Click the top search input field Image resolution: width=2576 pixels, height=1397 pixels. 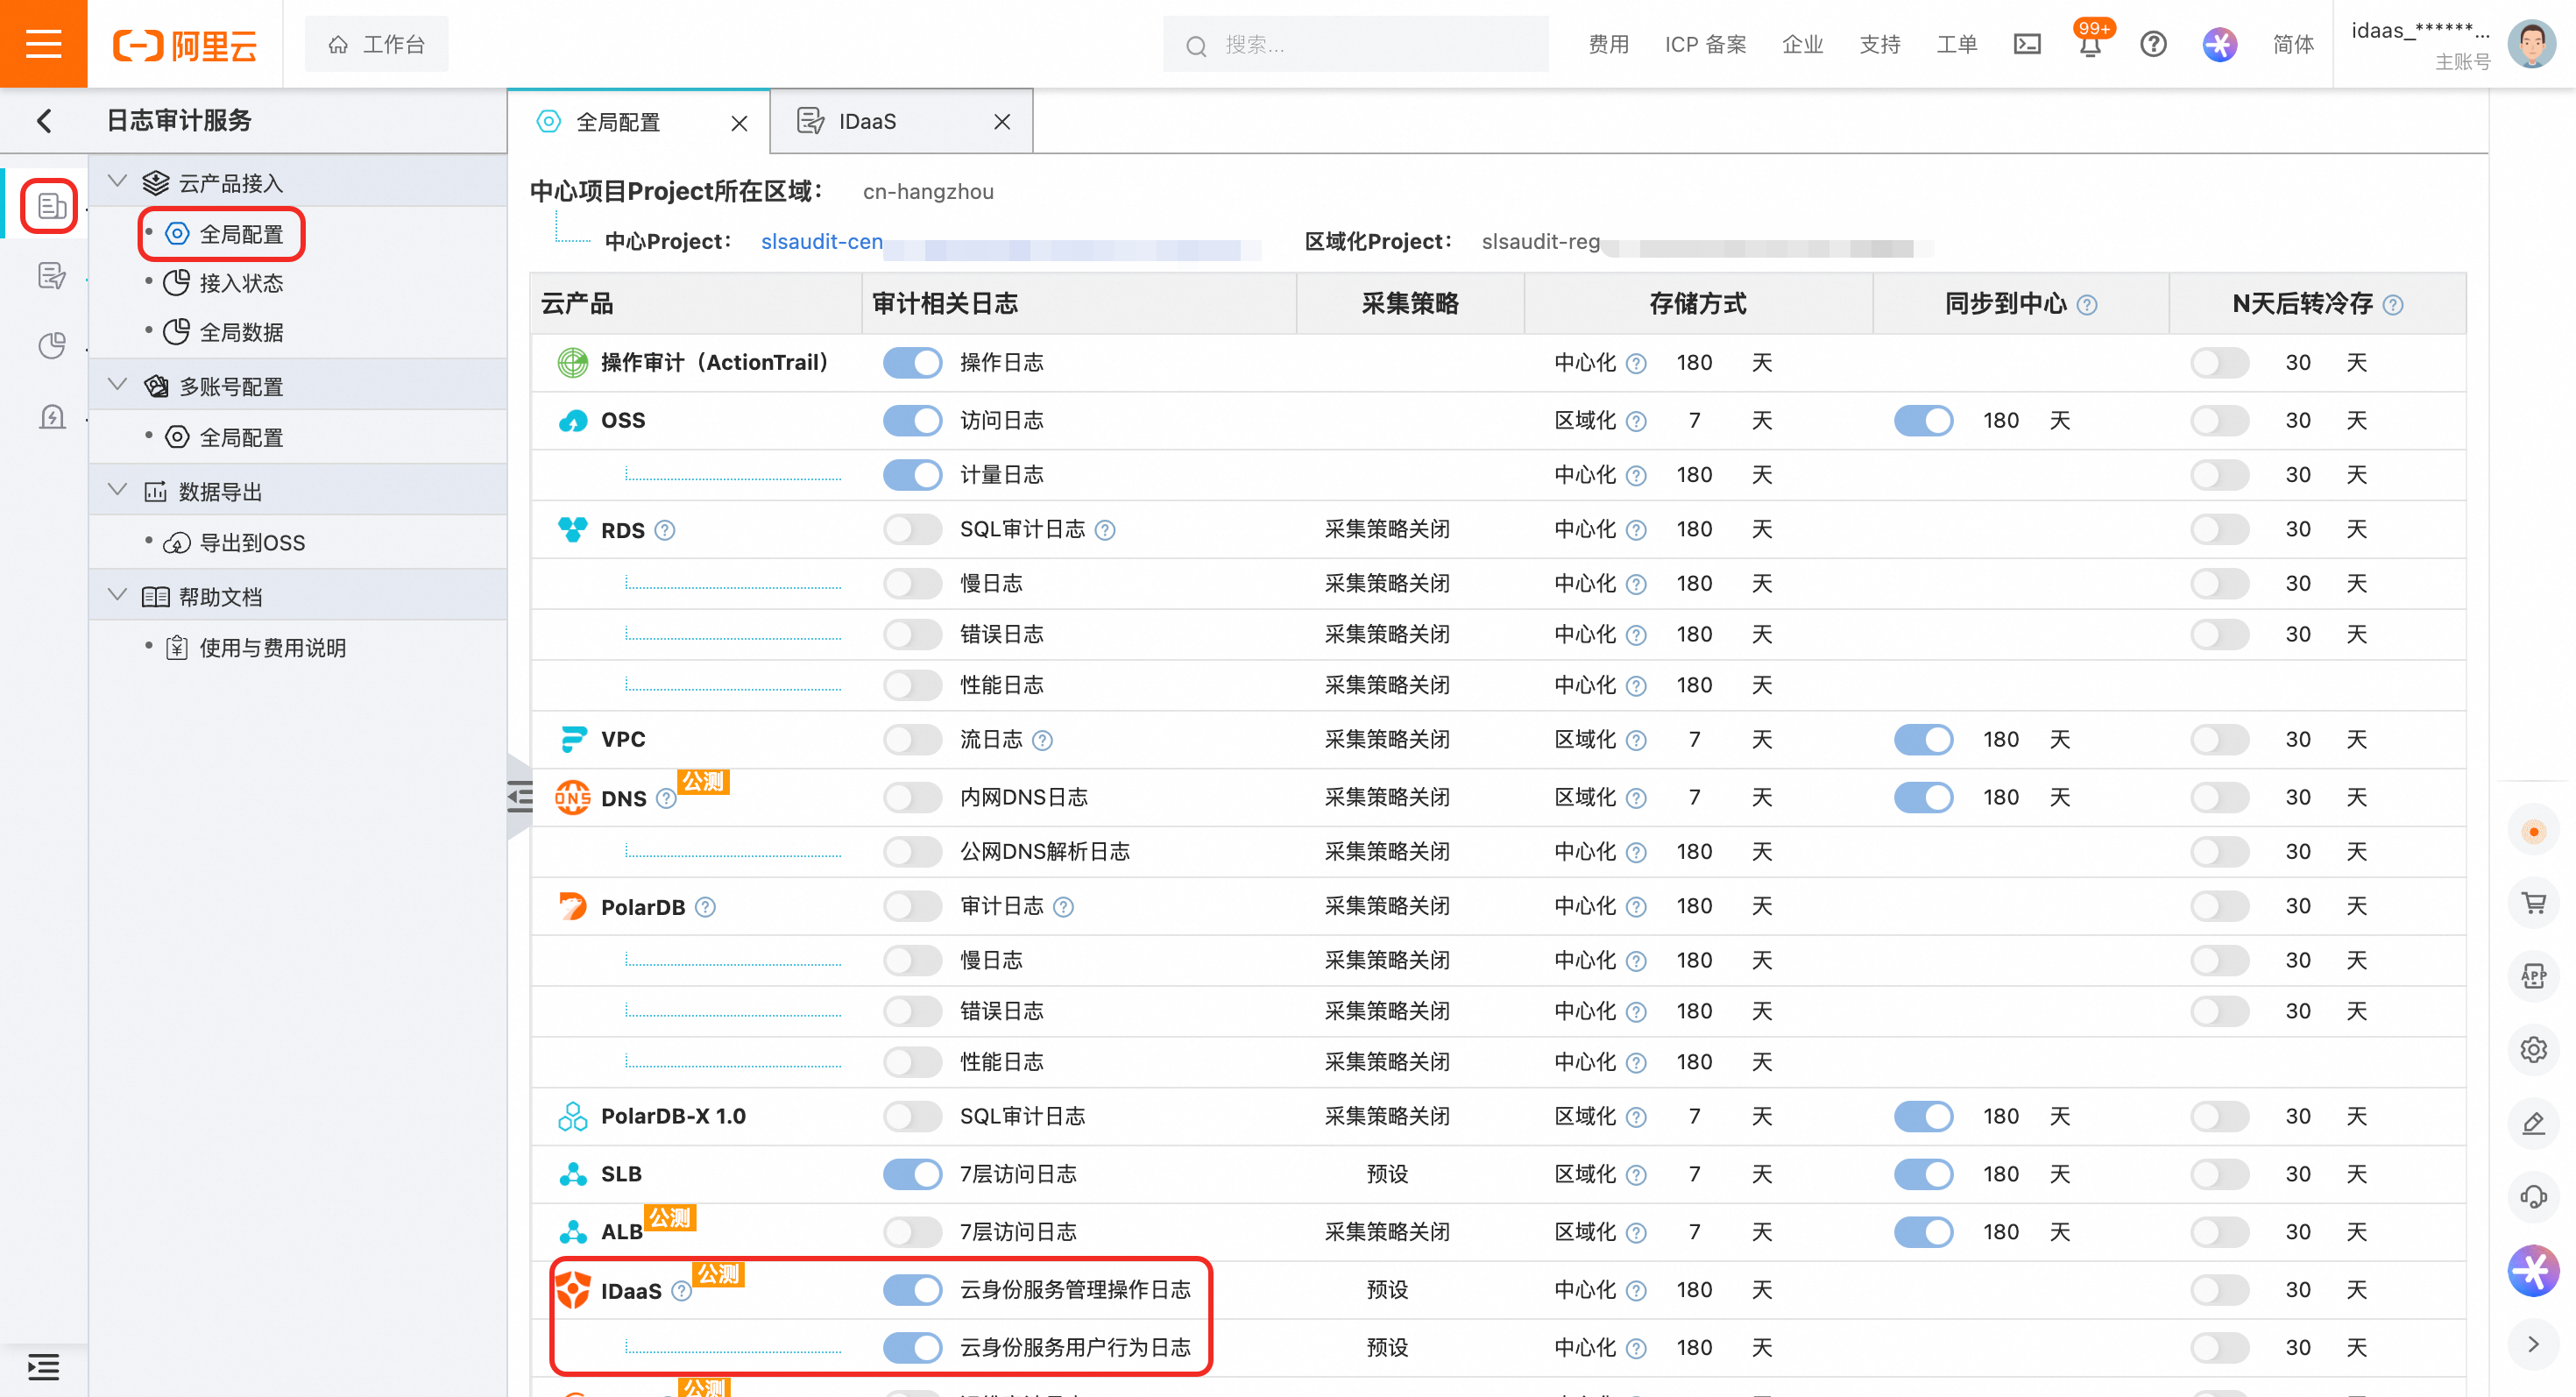tap(1355, 45)
